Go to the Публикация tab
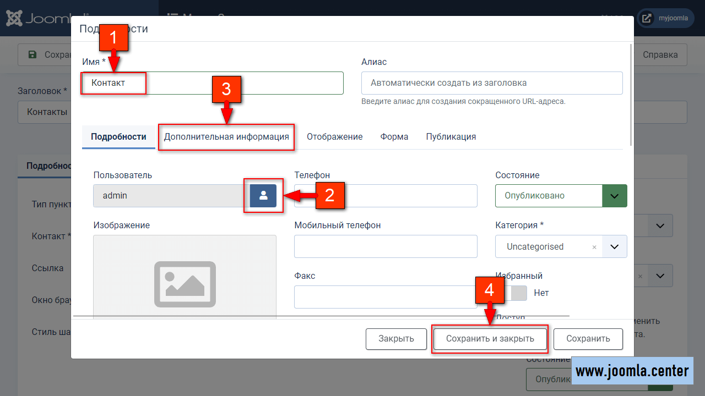 (451, 137)
